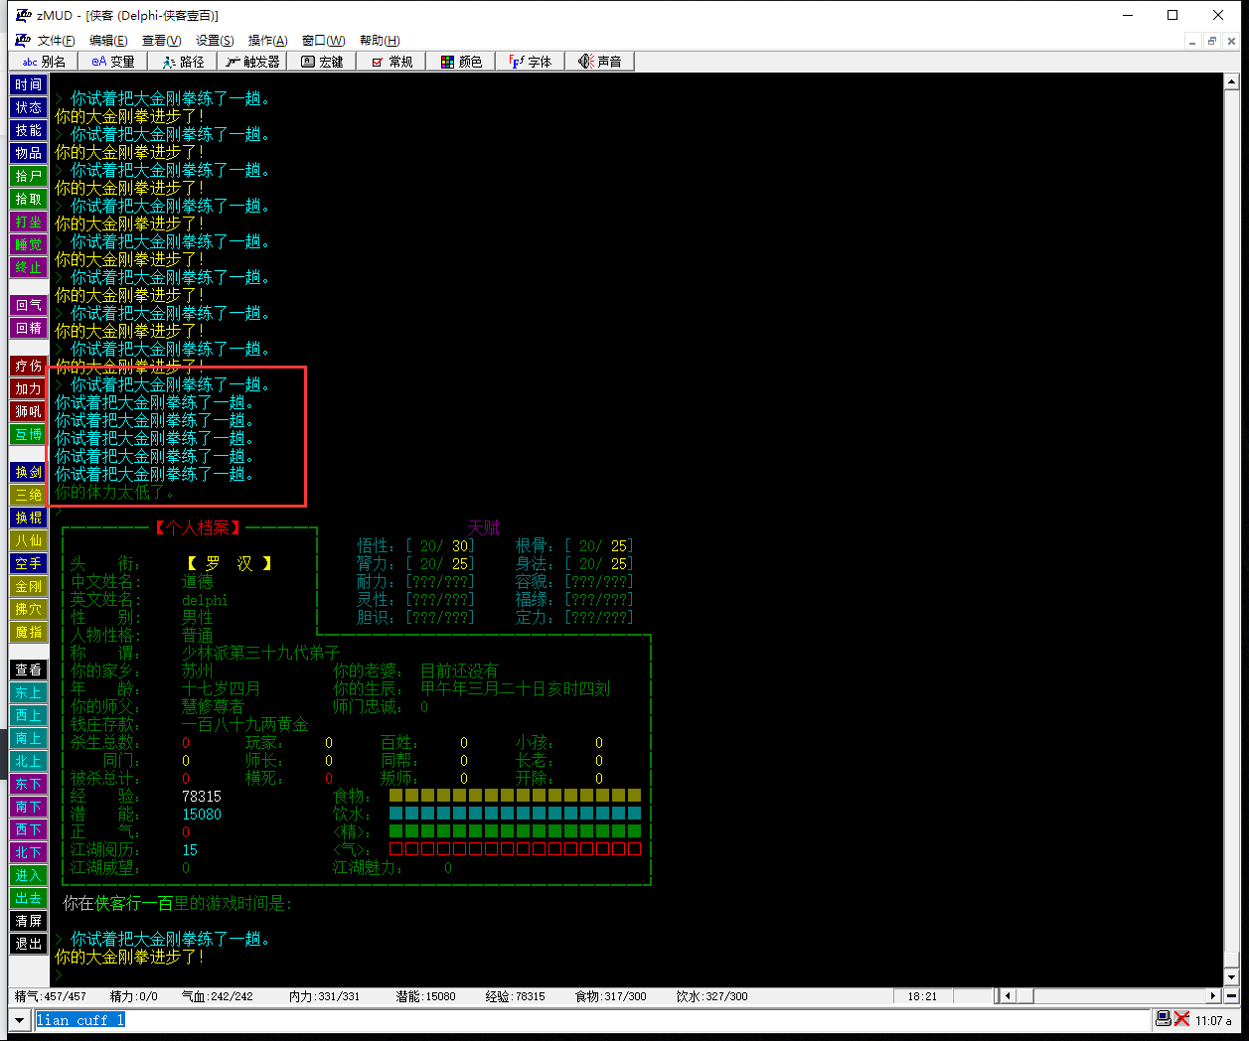Click the 回气 sidebar button
This screenshot has width=1249, height=1041.
29,305
